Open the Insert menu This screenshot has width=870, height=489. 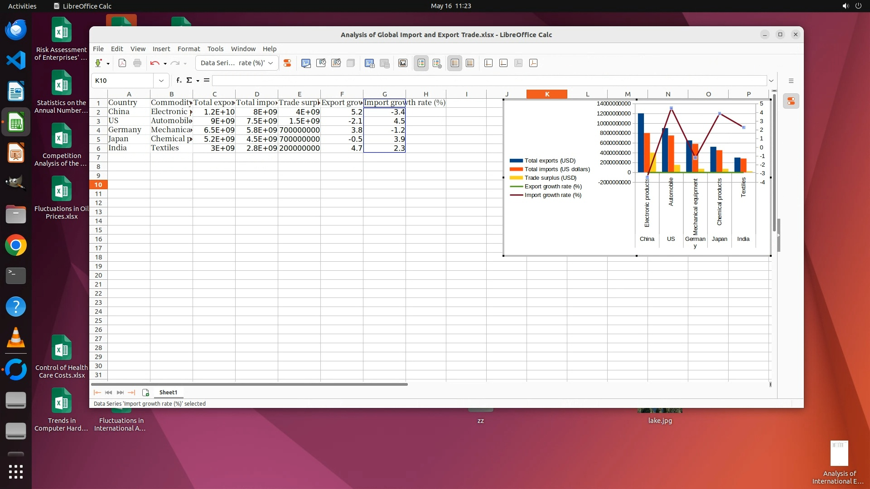pos(161,49)
